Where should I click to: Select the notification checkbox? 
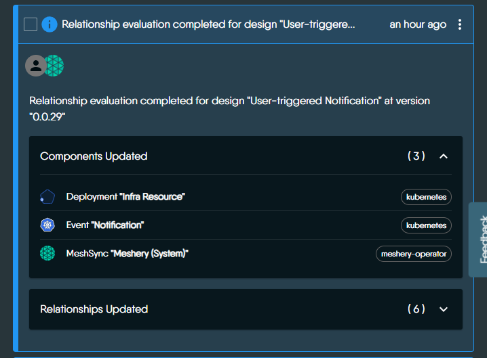tap(31, 24)
